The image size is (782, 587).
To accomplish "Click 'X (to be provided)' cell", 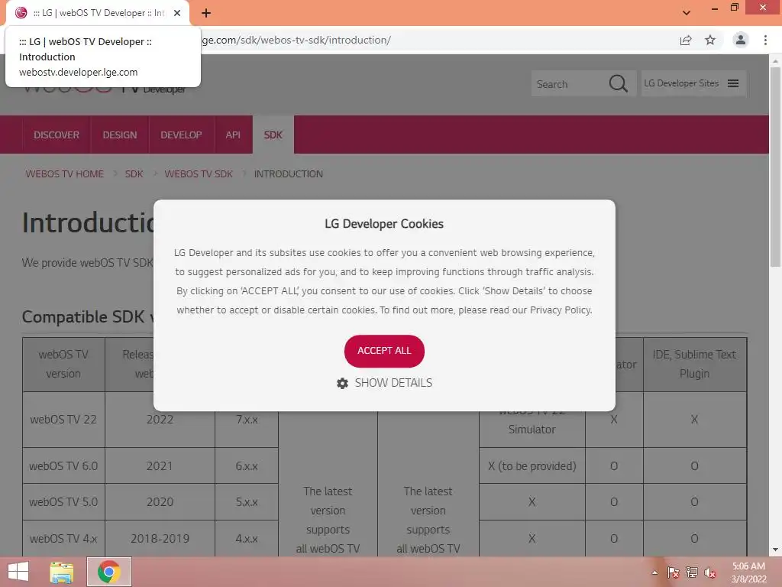I will [x=532, y=465].
